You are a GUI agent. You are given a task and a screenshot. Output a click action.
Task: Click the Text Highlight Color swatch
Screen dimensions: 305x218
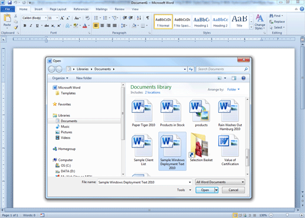coord(76,26)
